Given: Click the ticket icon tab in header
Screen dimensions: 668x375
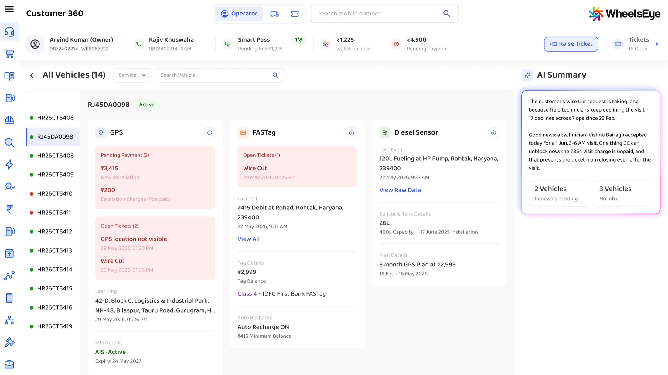Looking at the screenshot, I should click(x=295, y=14).
